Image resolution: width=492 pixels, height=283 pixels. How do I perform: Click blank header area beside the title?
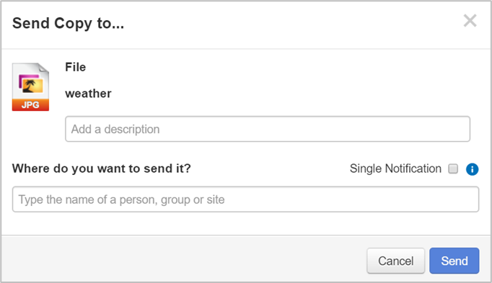pyautogui.click(x=292, y=24)
